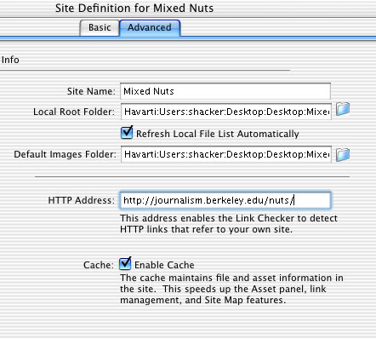This screenshot has width=376, height=339.
Task: Click the "Cache:" label
Action: pos(99,265)
